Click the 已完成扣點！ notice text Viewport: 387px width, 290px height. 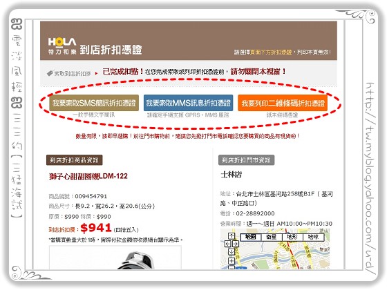point(123,72)
